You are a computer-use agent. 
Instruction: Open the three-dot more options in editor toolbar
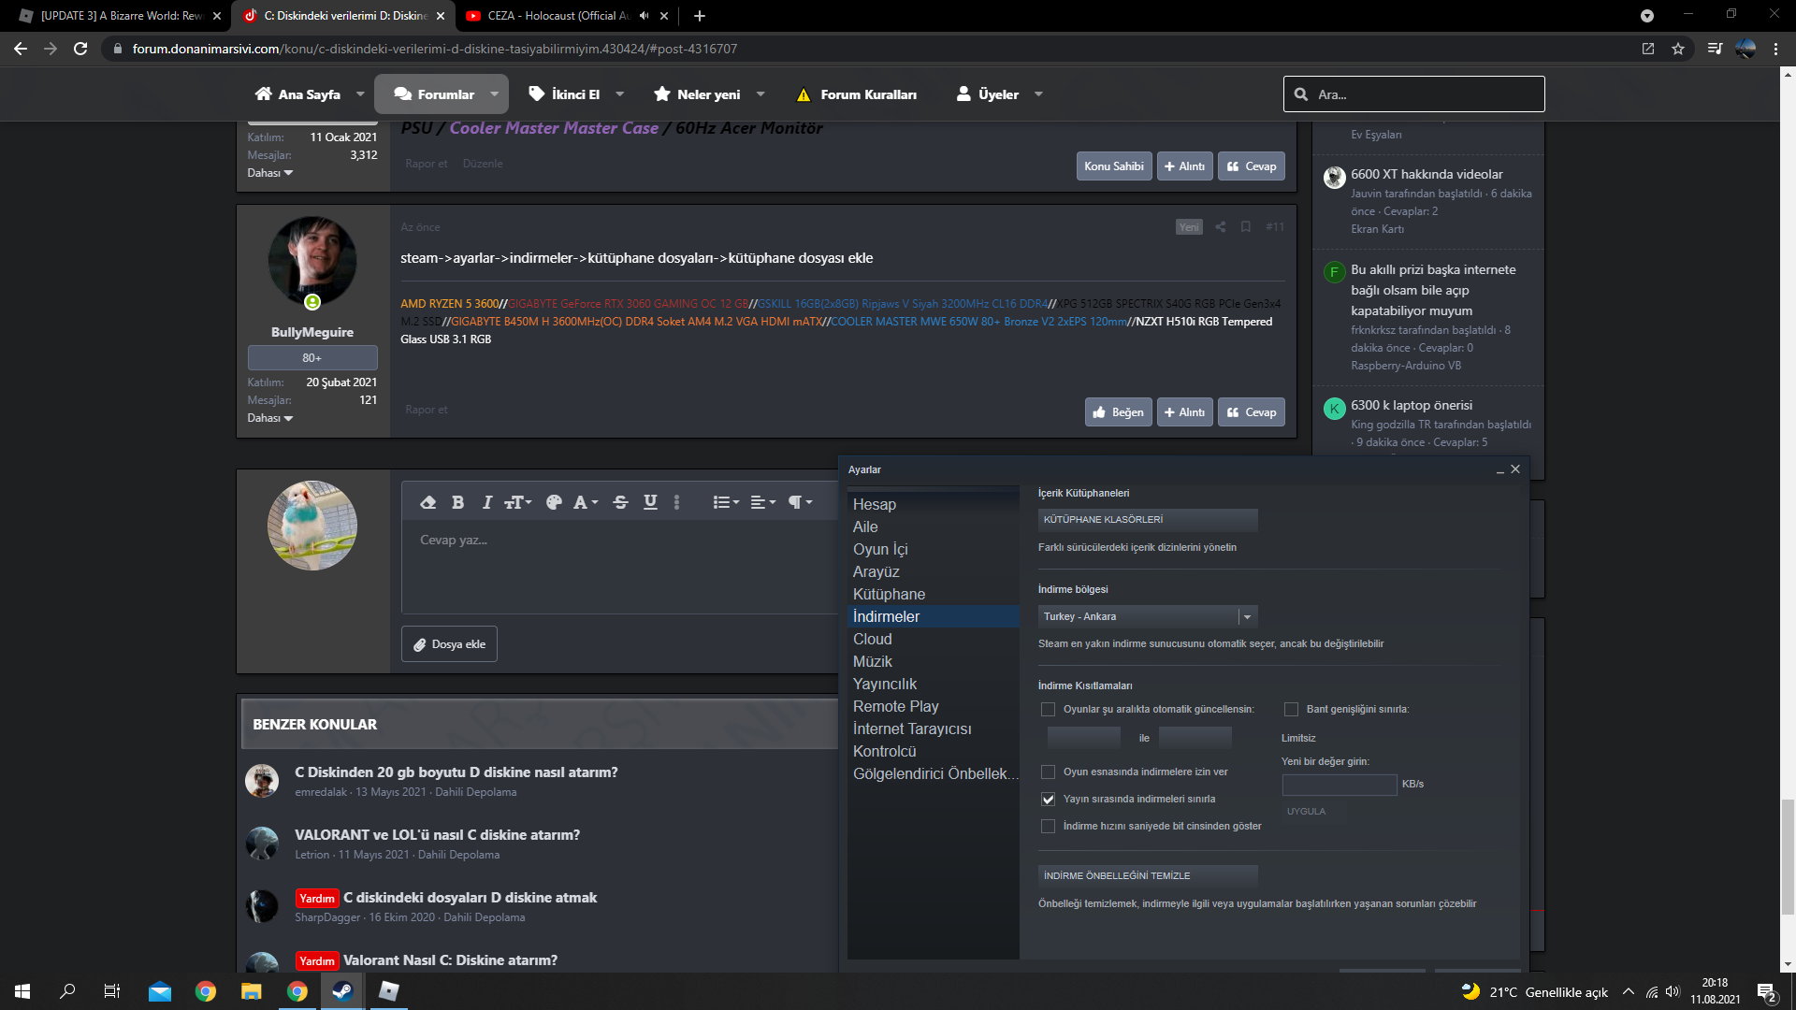click(x=677, y=502)
